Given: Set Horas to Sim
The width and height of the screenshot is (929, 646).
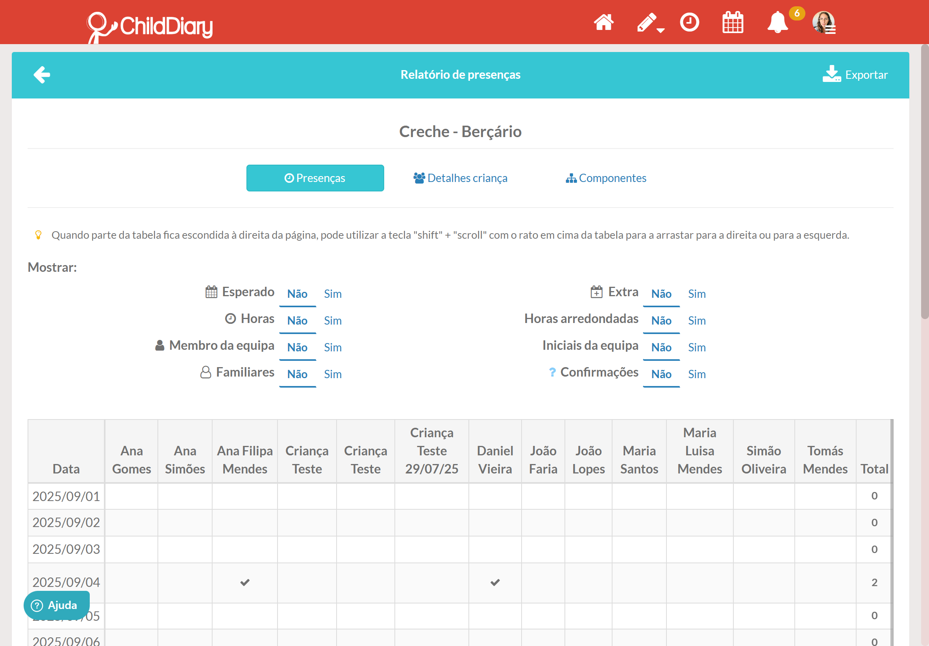Looking at the screenshot, I should coord(333,321).
